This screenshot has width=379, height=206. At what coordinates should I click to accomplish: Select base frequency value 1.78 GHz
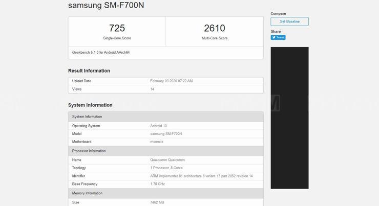pos(157,184)
